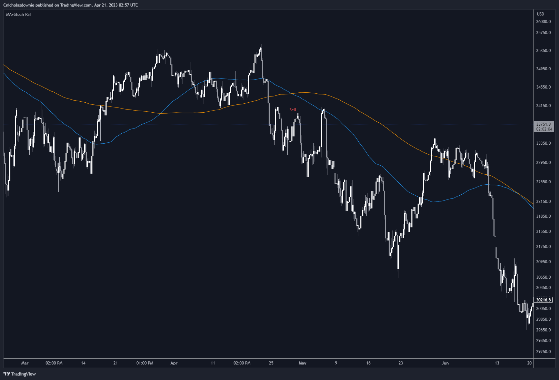The width and height of the screenshot is (559, 380).
Task: Click the 33350.0 price axis label
Action: pyautogui.click(x=543, y=143)
